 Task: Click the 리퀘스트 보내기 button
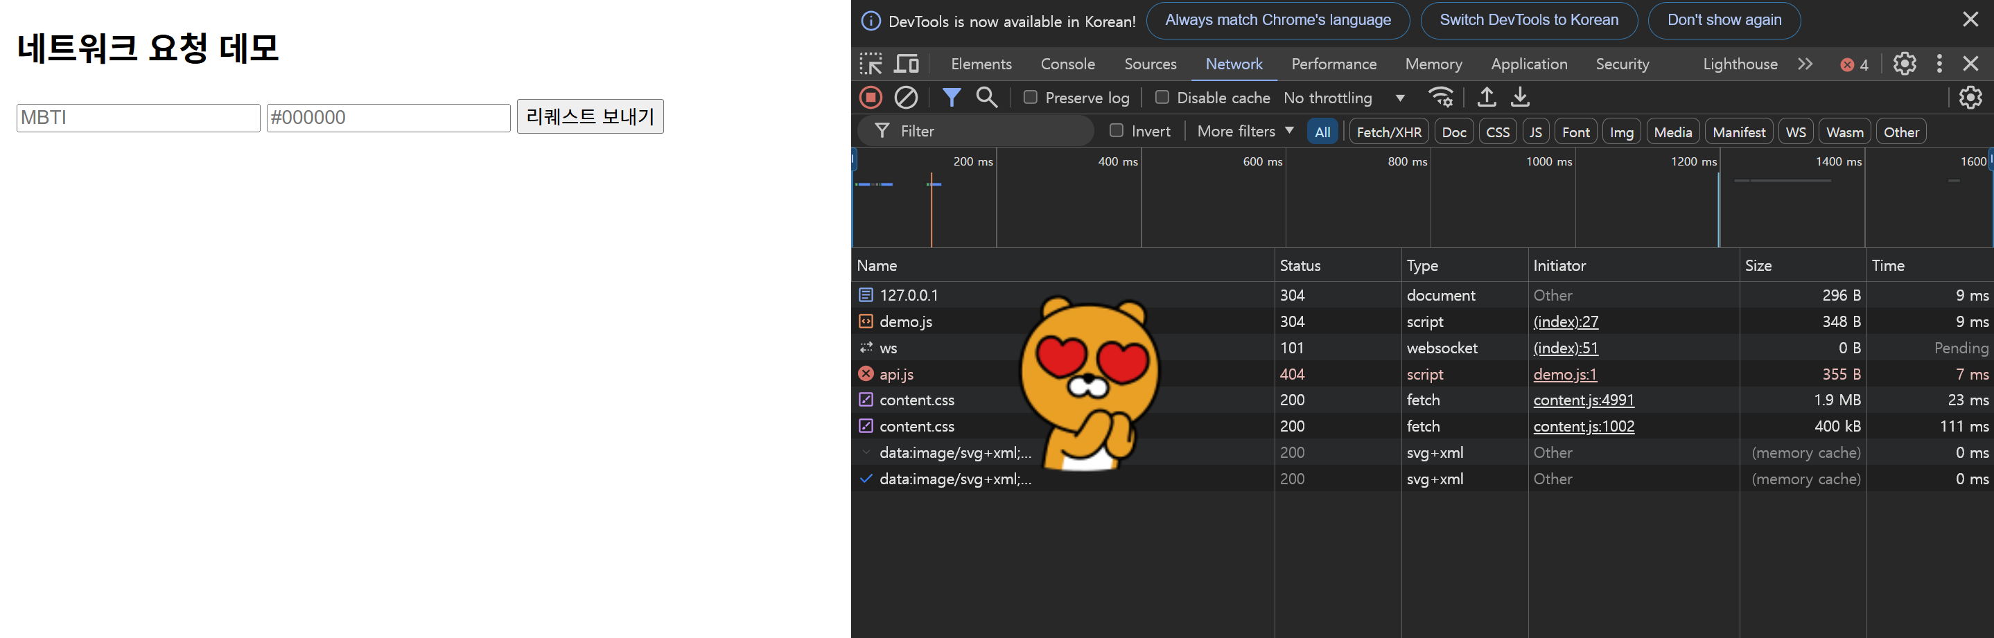(590, 117)
